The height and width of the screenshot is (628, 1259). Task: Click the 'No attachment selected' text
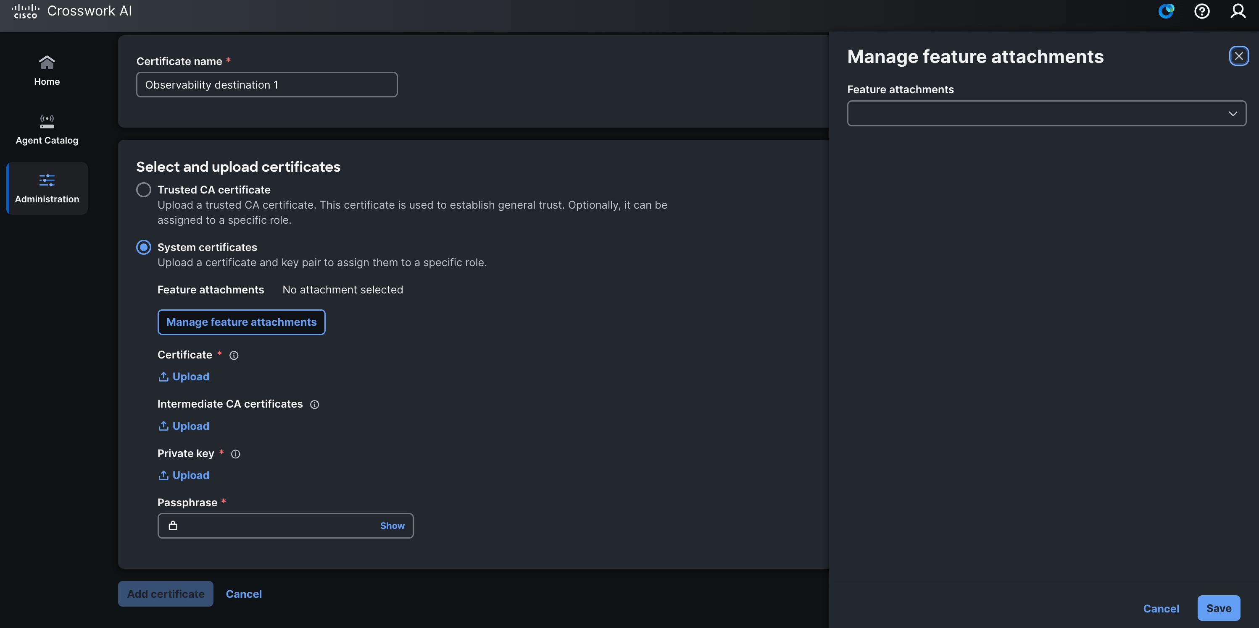click(342, 290)
